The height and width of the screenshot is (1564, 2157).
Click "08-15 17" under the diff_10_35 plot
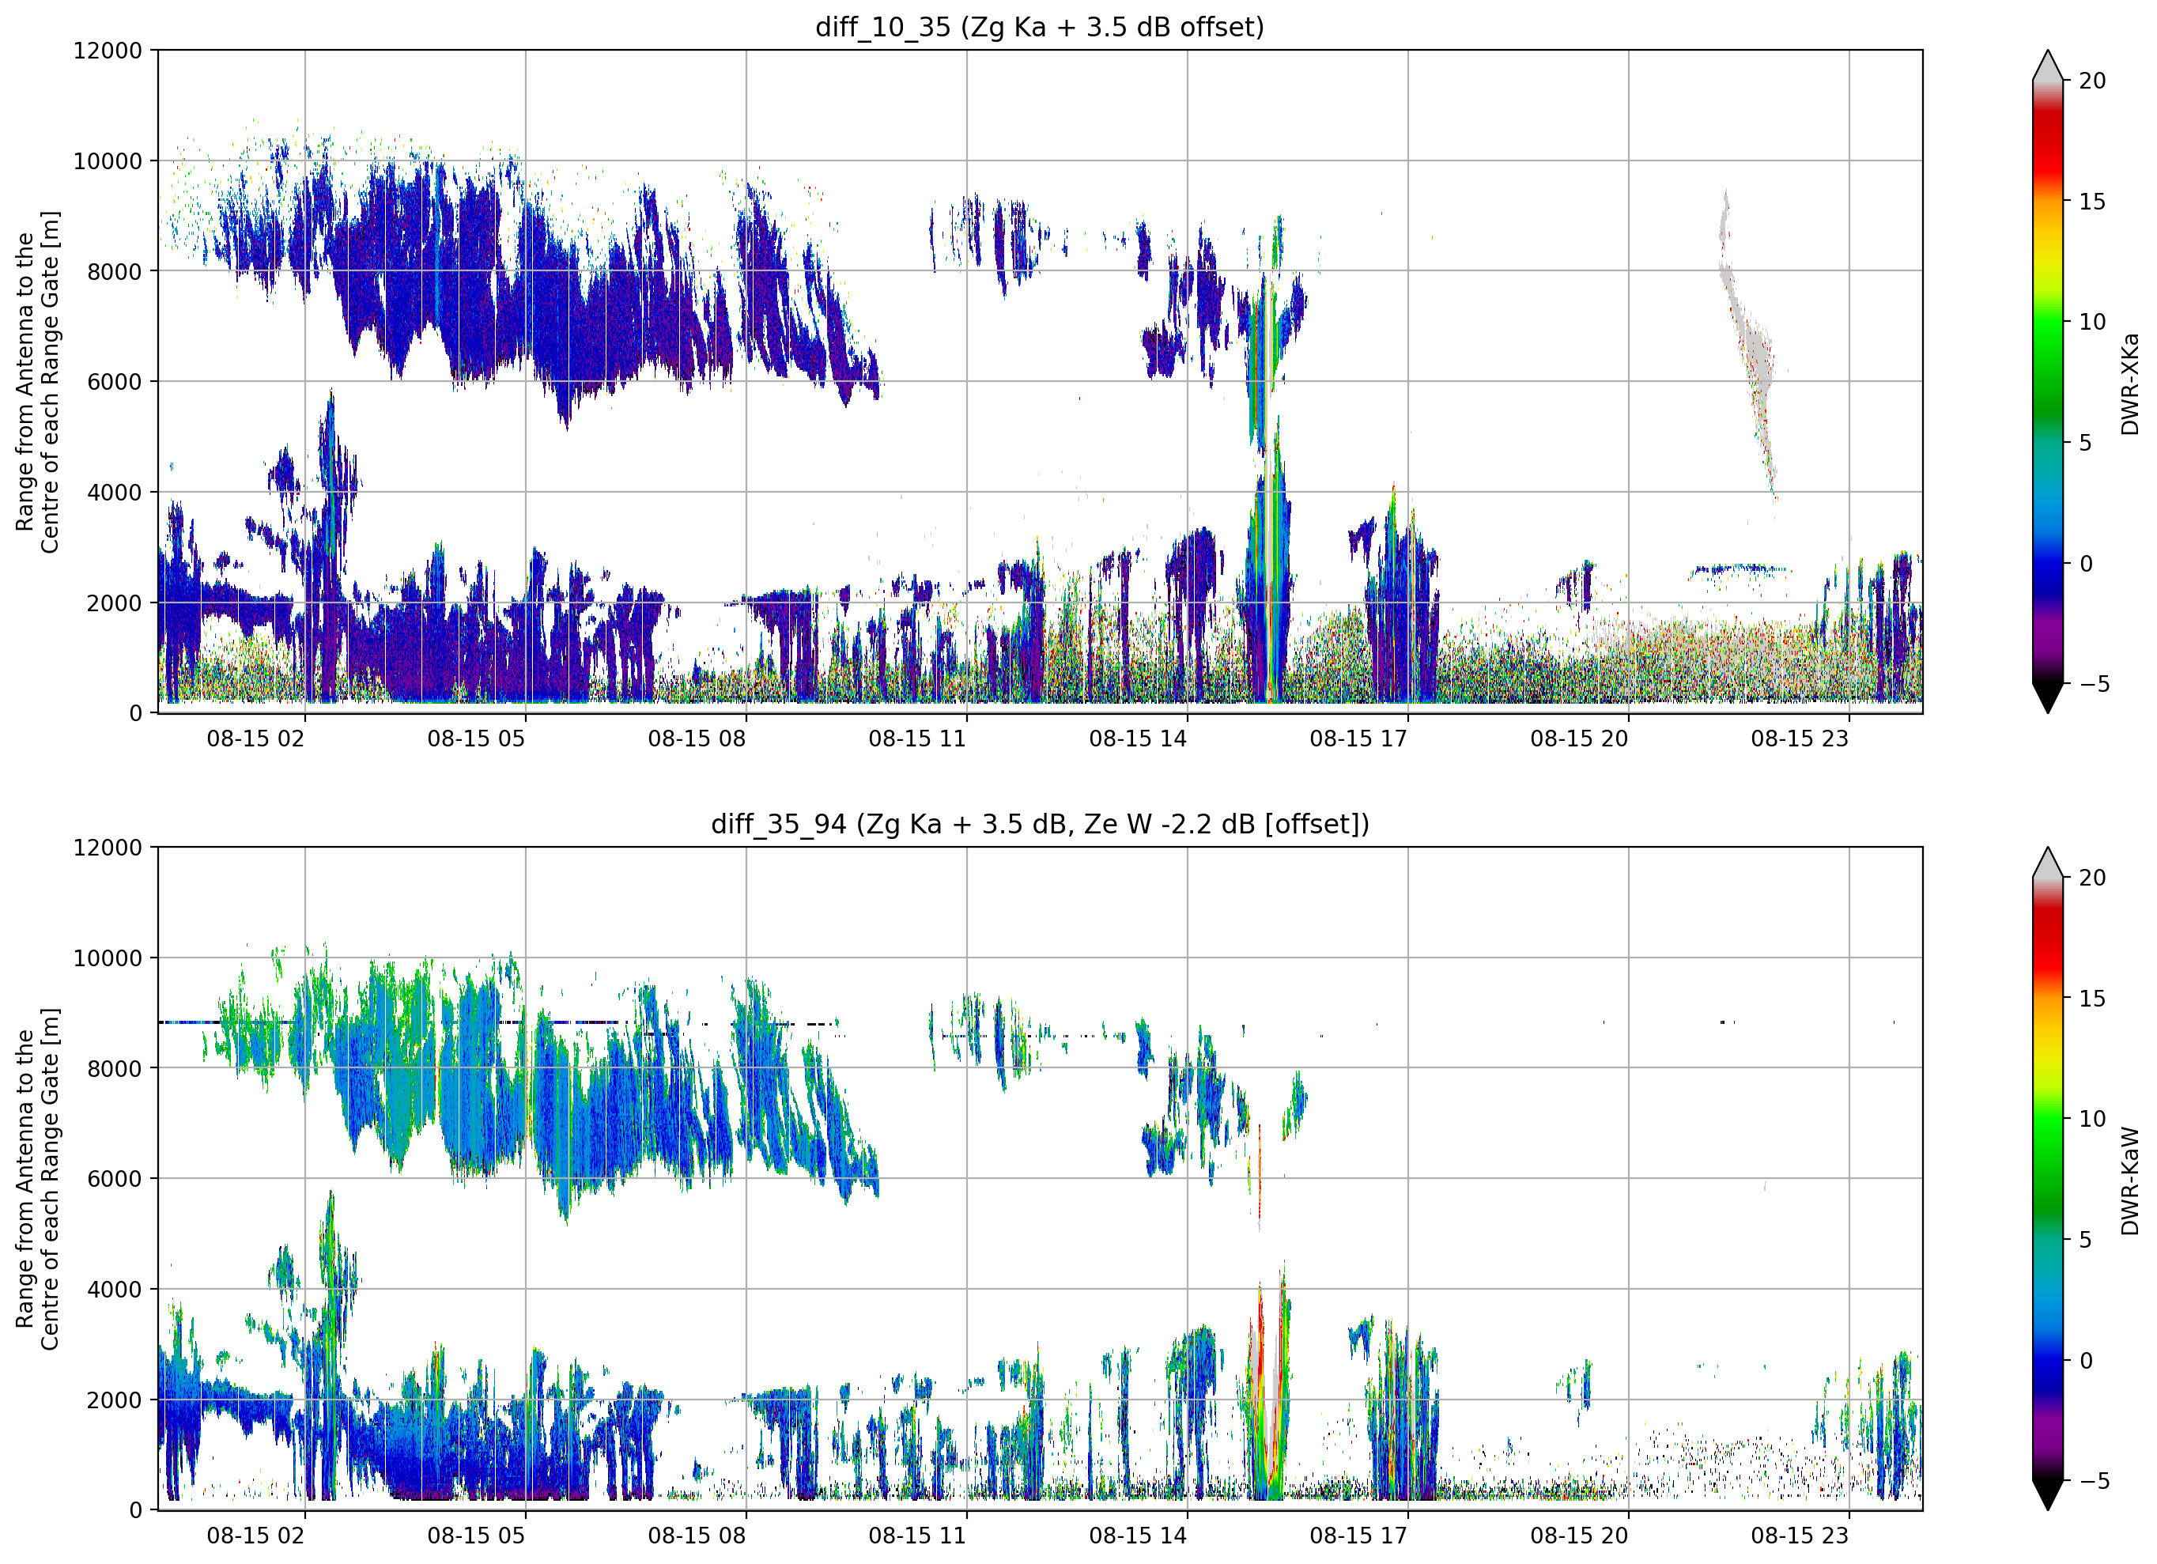[x=1359, y=739]
